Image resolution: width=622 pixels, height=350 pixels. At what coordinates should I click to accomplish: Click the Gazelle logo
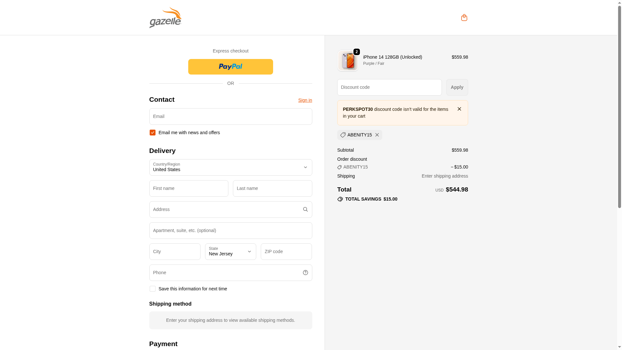tap(165, 17)
